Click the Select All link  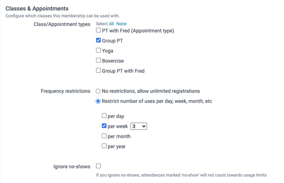pyautogui.click(x=112, y=24)
